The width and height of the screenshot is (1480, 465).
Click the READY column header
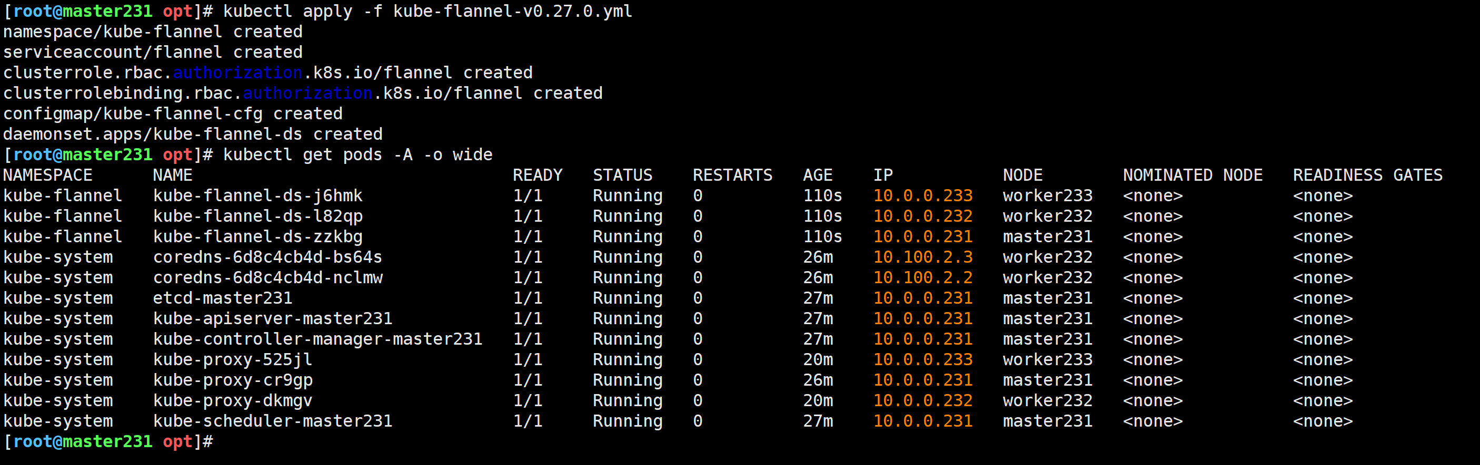pos(537,175)
